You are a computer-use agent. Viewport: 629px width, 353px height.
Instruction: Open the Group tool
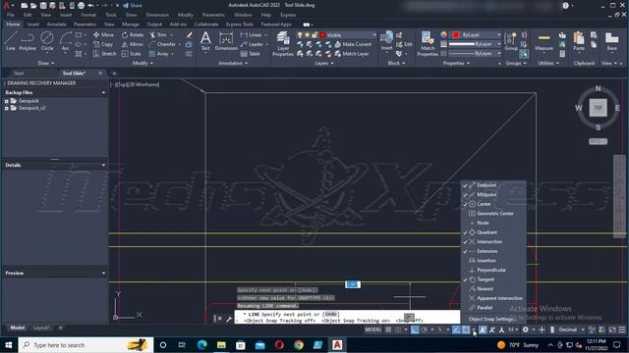coord(511,41)
